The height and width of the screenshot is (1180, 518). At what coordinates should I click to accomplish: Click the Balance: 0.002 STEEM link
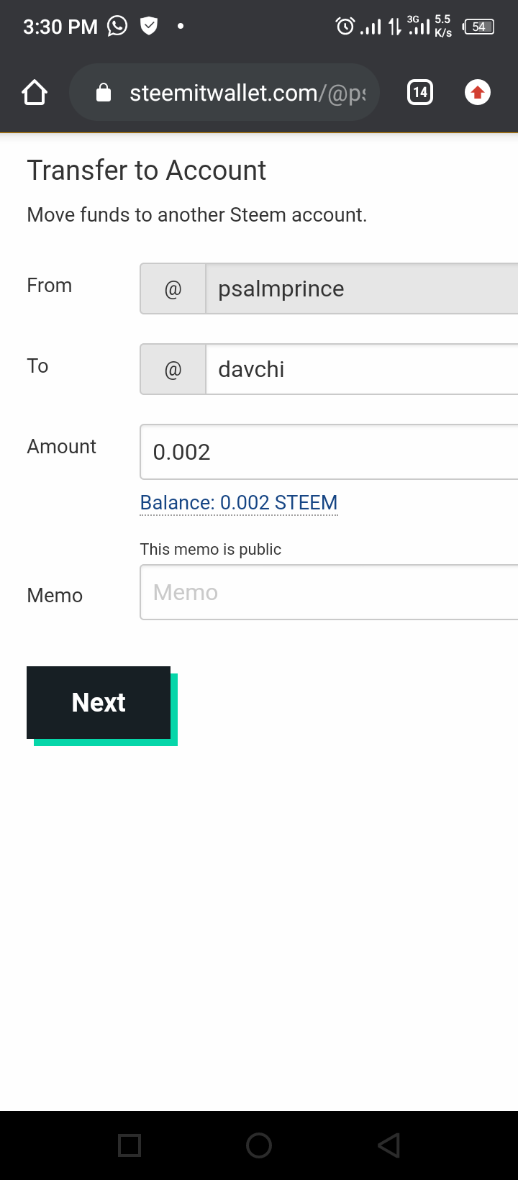click(239, 502)
